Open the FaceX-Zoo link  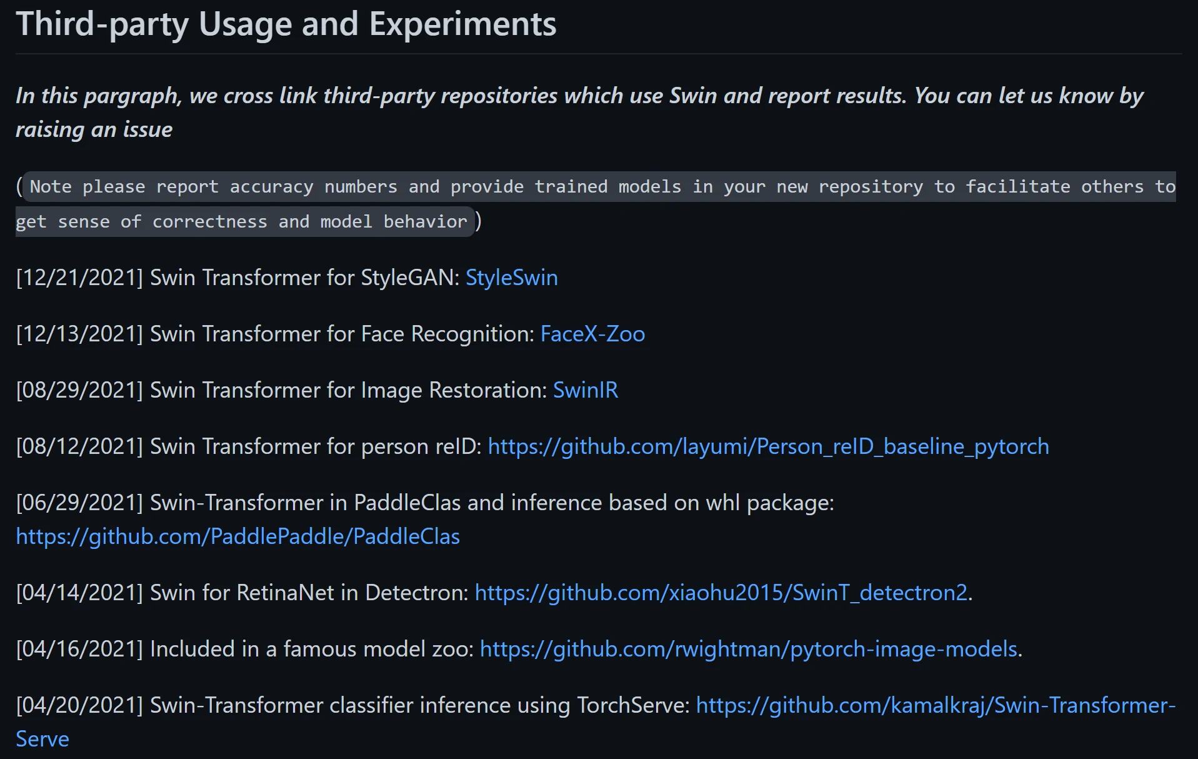pyautogui.click(x=592, y=334)
